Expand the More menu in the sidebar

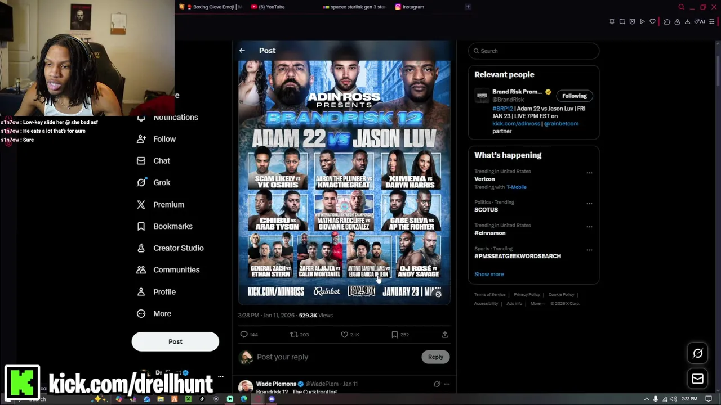click(x=154, y=313)
